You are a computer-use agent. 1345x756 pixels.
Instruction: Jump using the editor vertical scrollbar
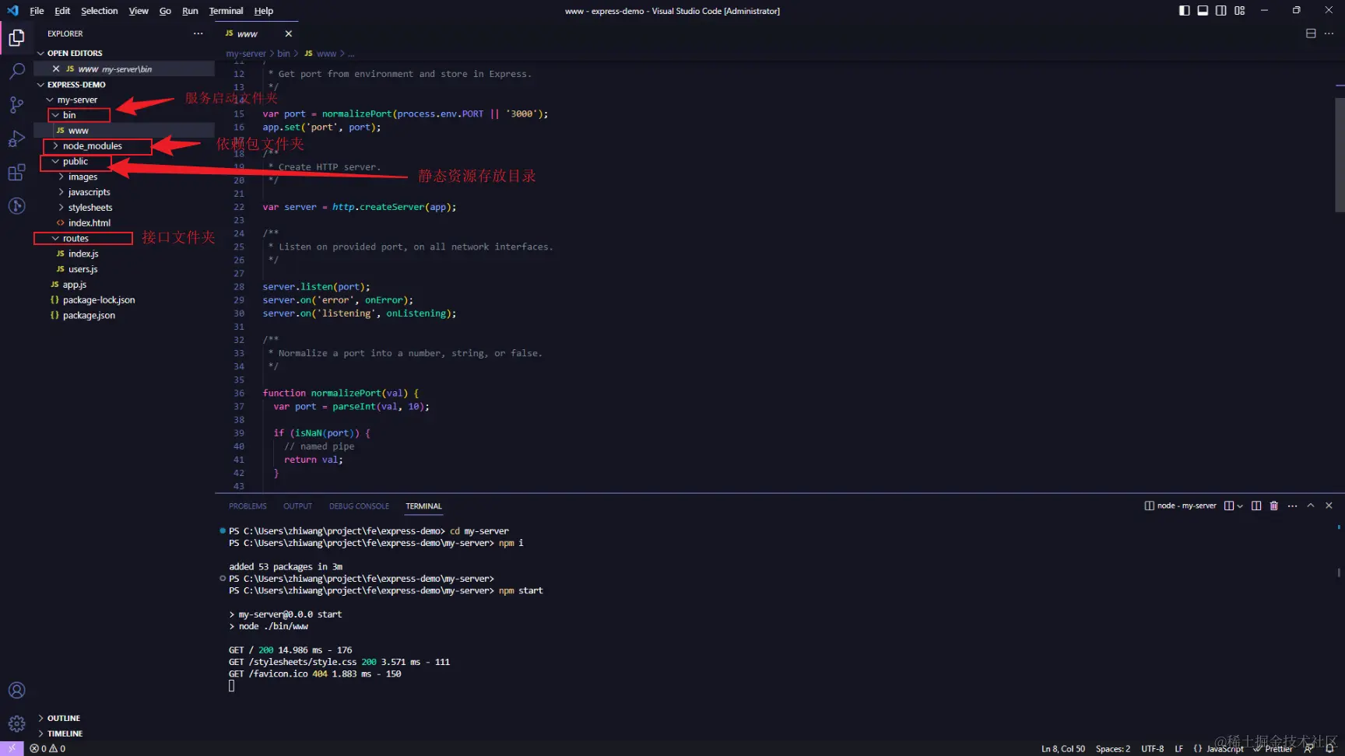coord(1340,156)
